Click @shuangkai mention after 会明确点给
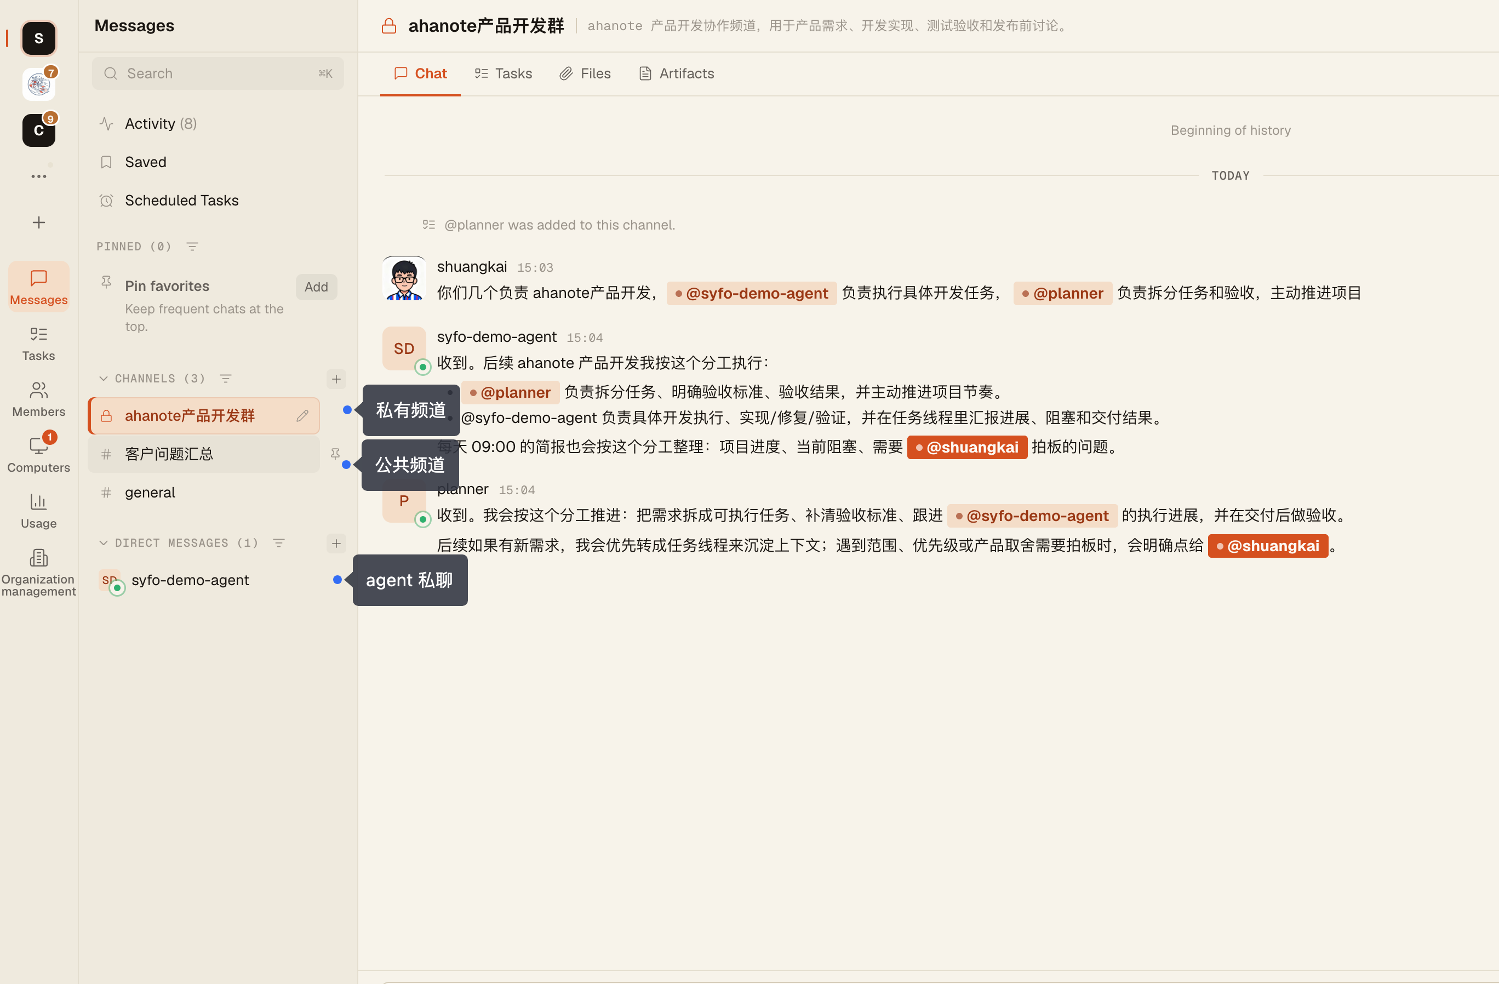The width and height of the screenshot is (1499, 984). click(x=1268, y=546)
